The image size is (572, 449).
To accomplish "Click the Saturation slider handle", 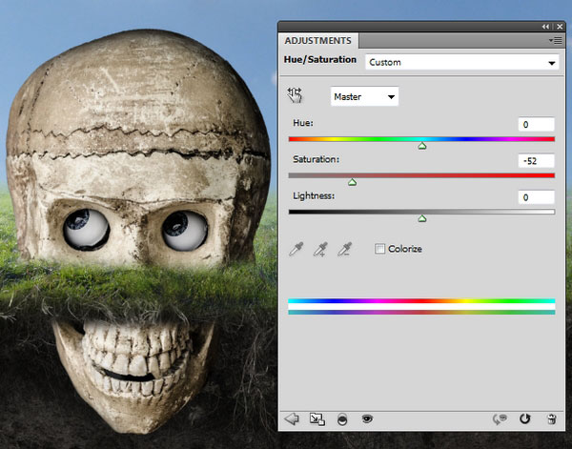I will tap(352, 182).
